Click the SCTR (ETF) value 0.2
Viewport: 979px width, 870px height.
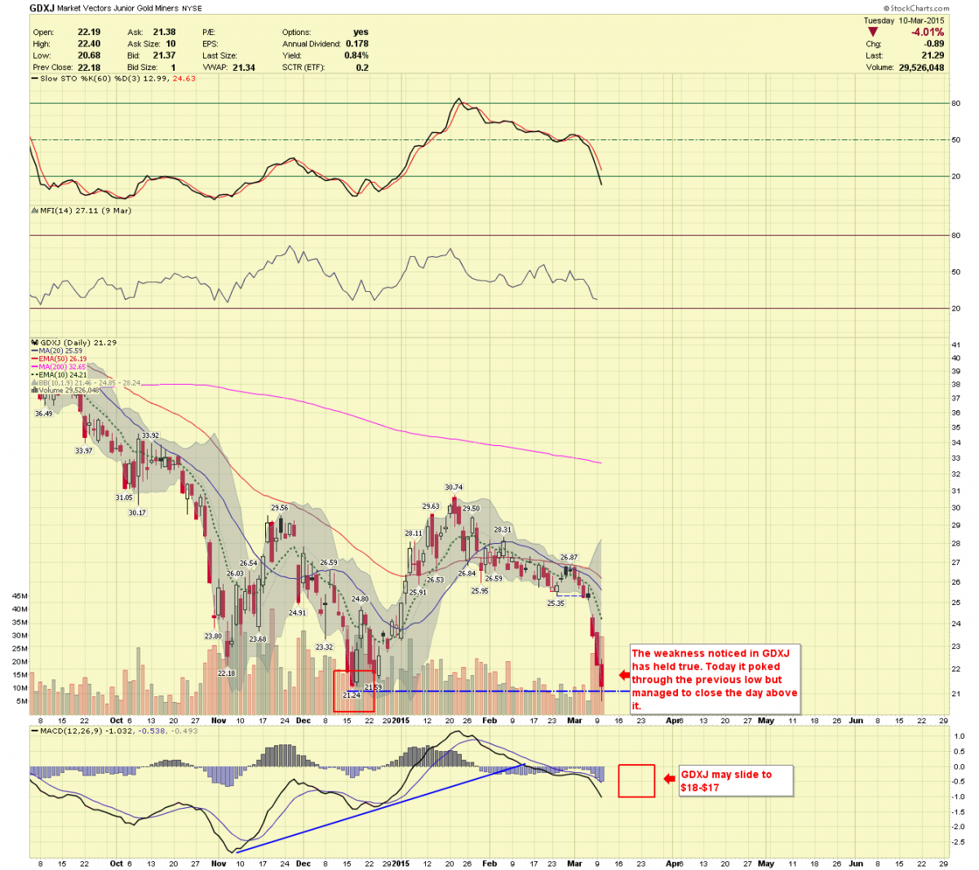coord(362,68)
